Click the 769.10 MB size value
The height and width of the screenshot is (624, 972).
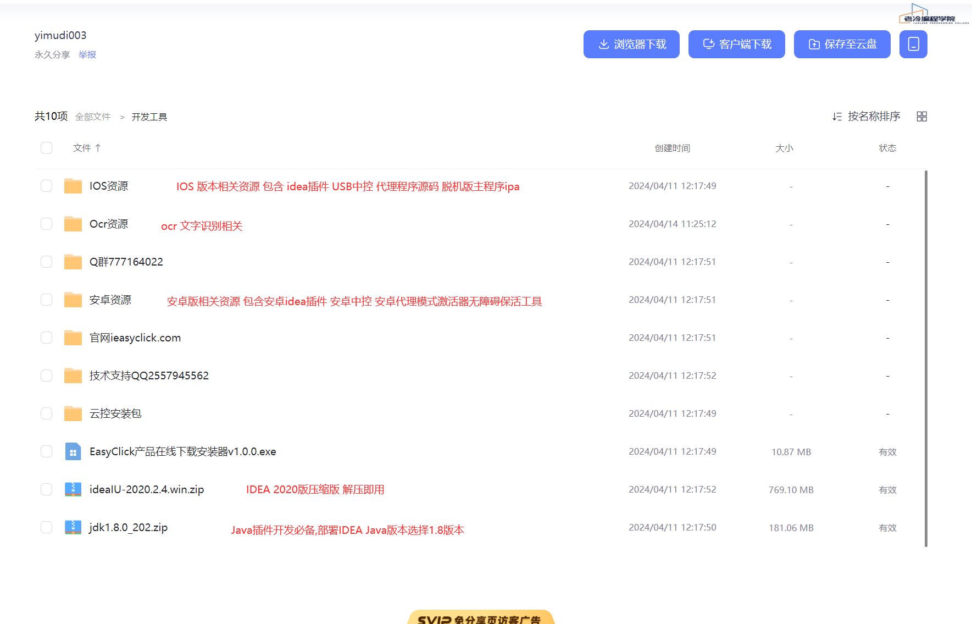pyautogui.click(x=791, y=490)
